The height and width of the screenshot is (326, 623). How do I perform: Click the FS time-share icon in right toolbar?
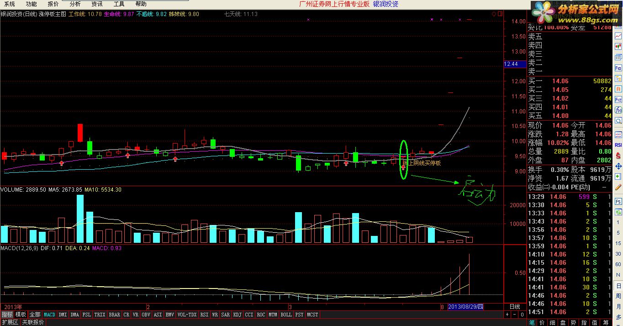click(x=618, y=201)
